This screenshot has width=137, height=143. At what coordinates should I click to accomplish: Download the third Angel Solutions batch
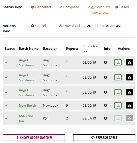coord(118,92)
